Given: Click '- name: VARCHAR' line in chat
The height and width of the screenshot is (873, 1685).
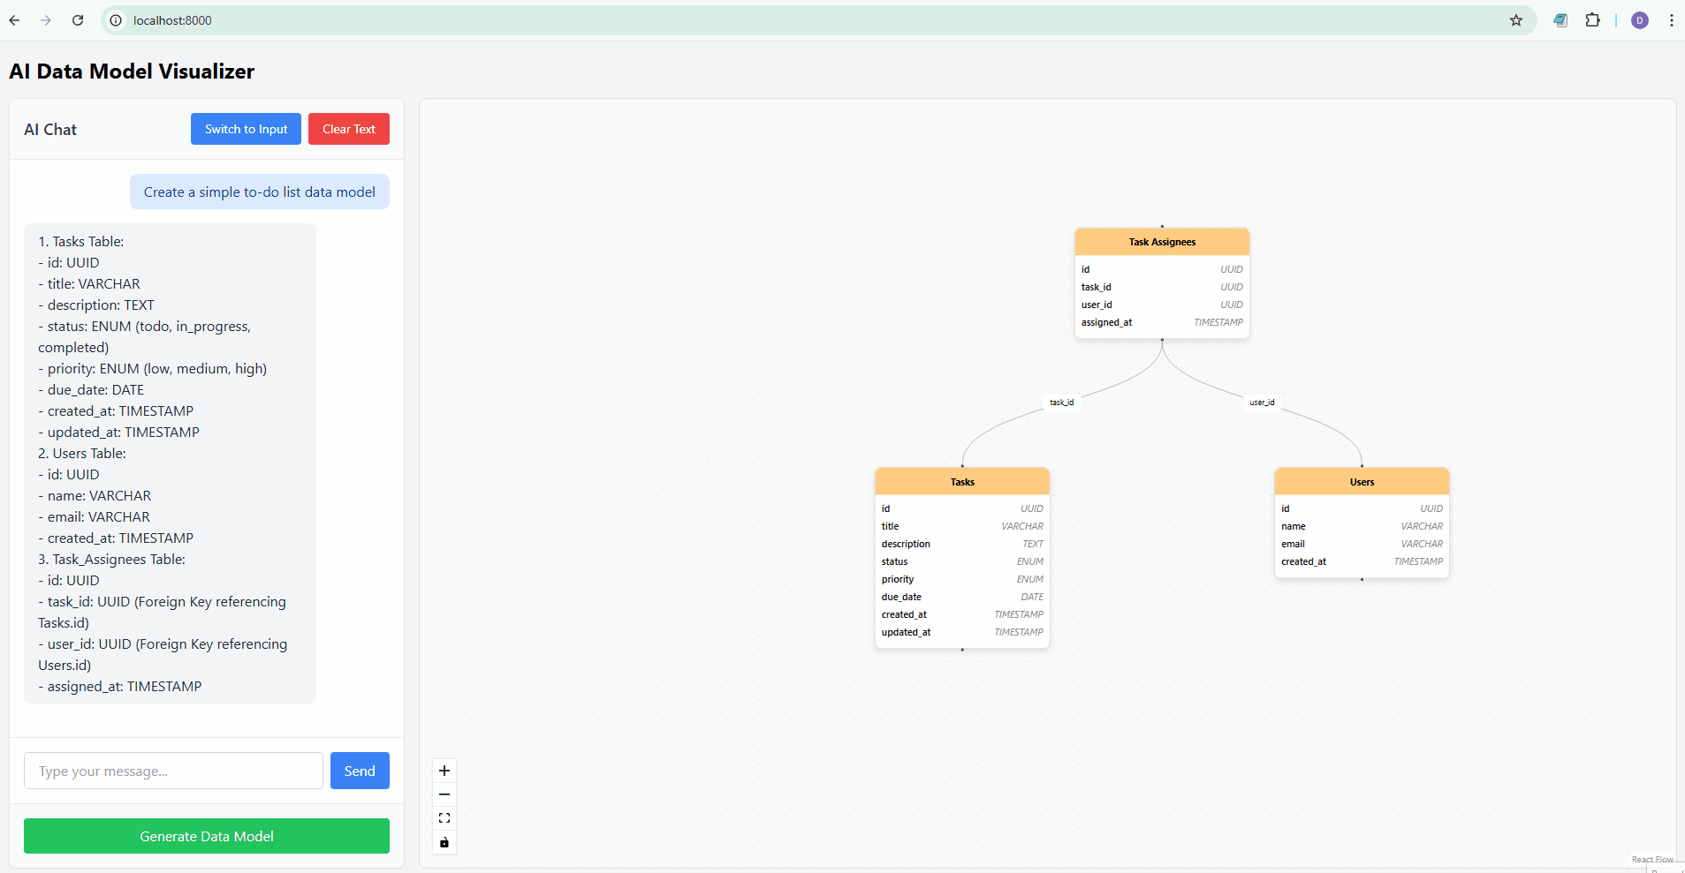Looking at the screenshot, I should (x=95, y=495).
